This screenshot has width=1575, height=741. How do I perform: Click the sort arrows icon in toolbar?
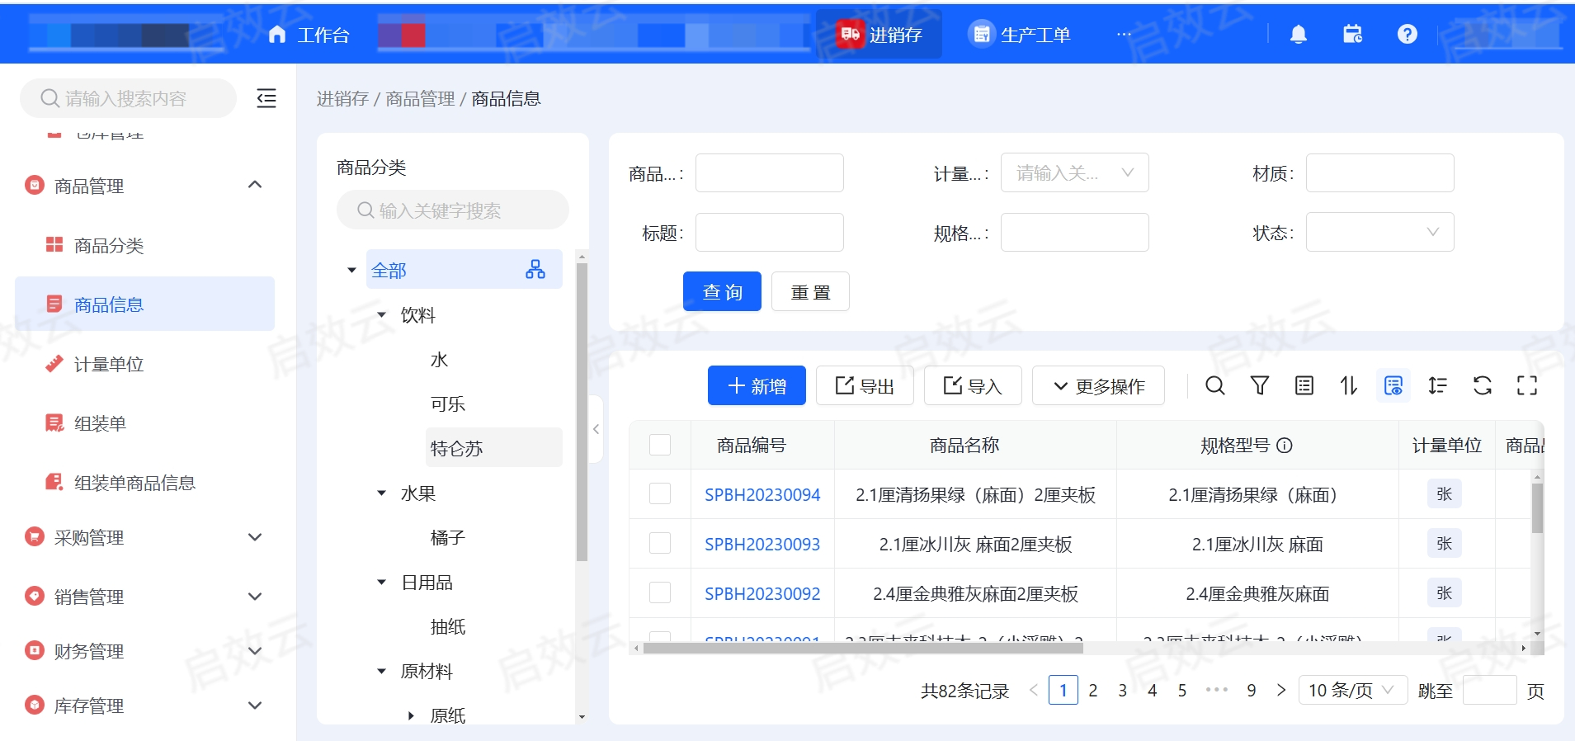[x=1348, y=385]
